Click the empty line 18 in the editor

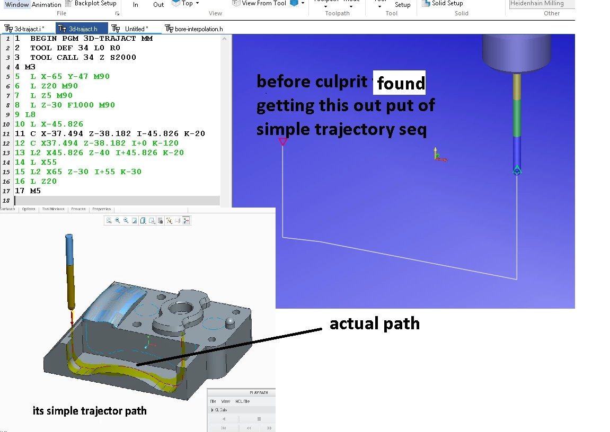coord(117,201)
